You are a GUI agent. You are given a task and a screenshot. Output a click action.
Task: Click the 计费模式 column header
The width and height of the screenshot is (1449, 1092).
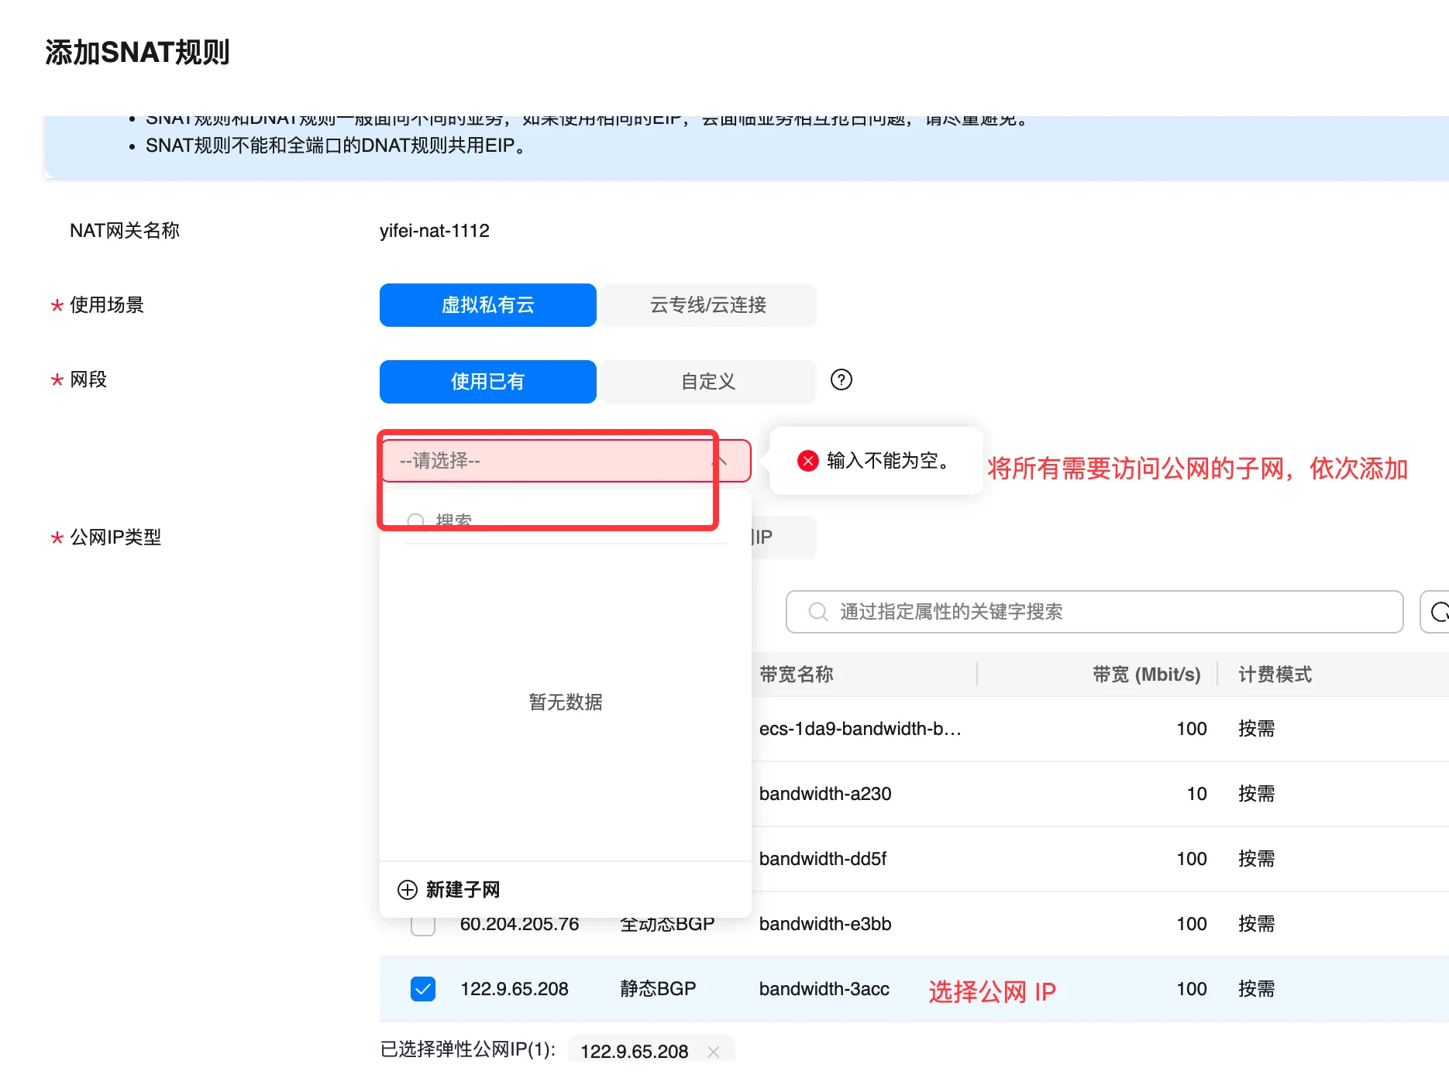point(1275,675)
